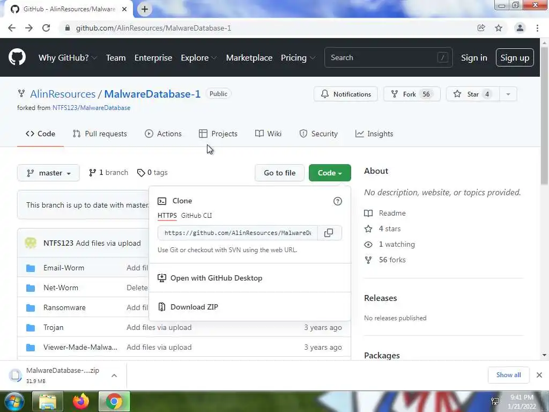Viewport: 549px width, 412px height.
Task: Click the browser forward arrow
Action: tap(29, 28)
